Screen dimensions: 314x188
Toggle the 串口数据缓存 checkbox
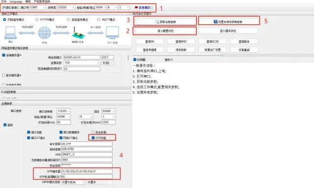[x=61, y=133]
